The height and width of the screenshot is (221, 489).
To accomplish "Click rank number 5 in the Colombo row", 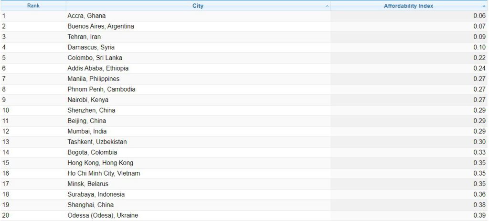I will pos(4,58).
